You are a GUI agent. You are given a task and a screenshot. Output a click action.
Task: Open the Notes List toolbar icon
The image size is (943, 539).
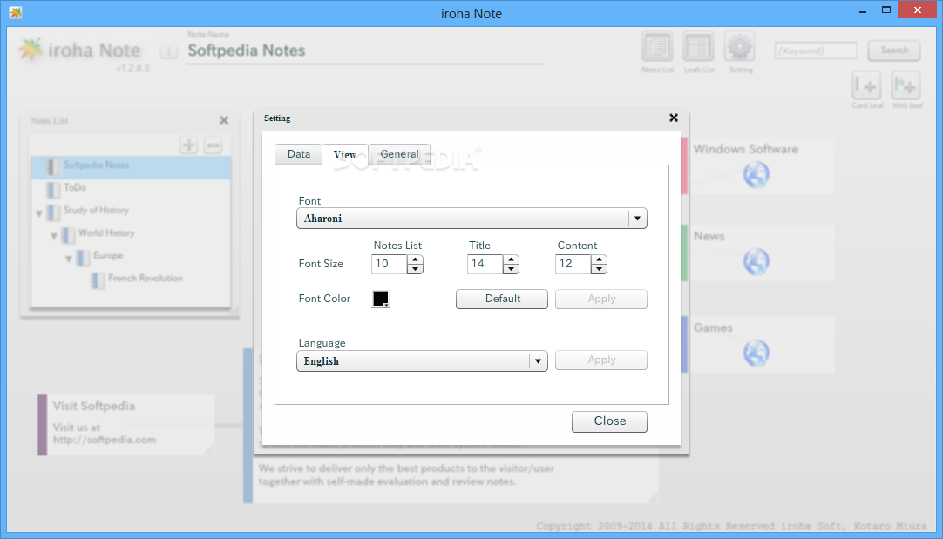click(657, 47)
